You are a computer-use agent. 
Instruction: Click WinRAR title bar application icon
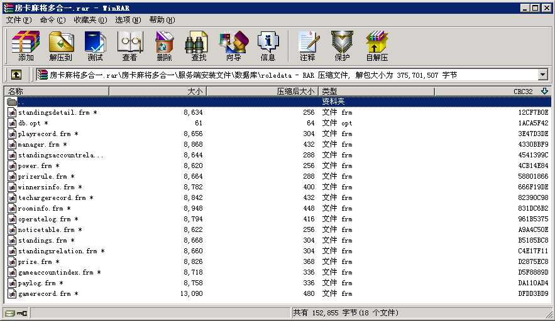coord(8,8)
